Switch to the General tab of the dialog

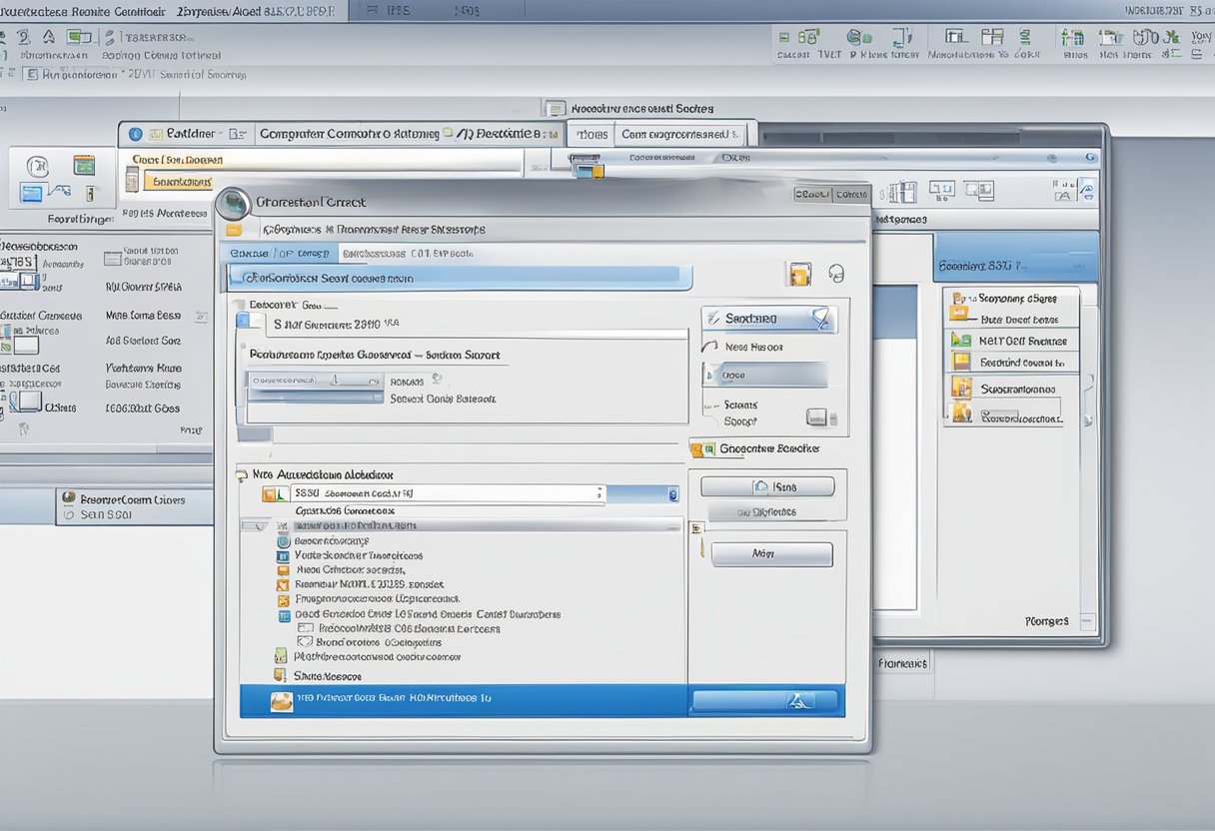pos(280,253)
